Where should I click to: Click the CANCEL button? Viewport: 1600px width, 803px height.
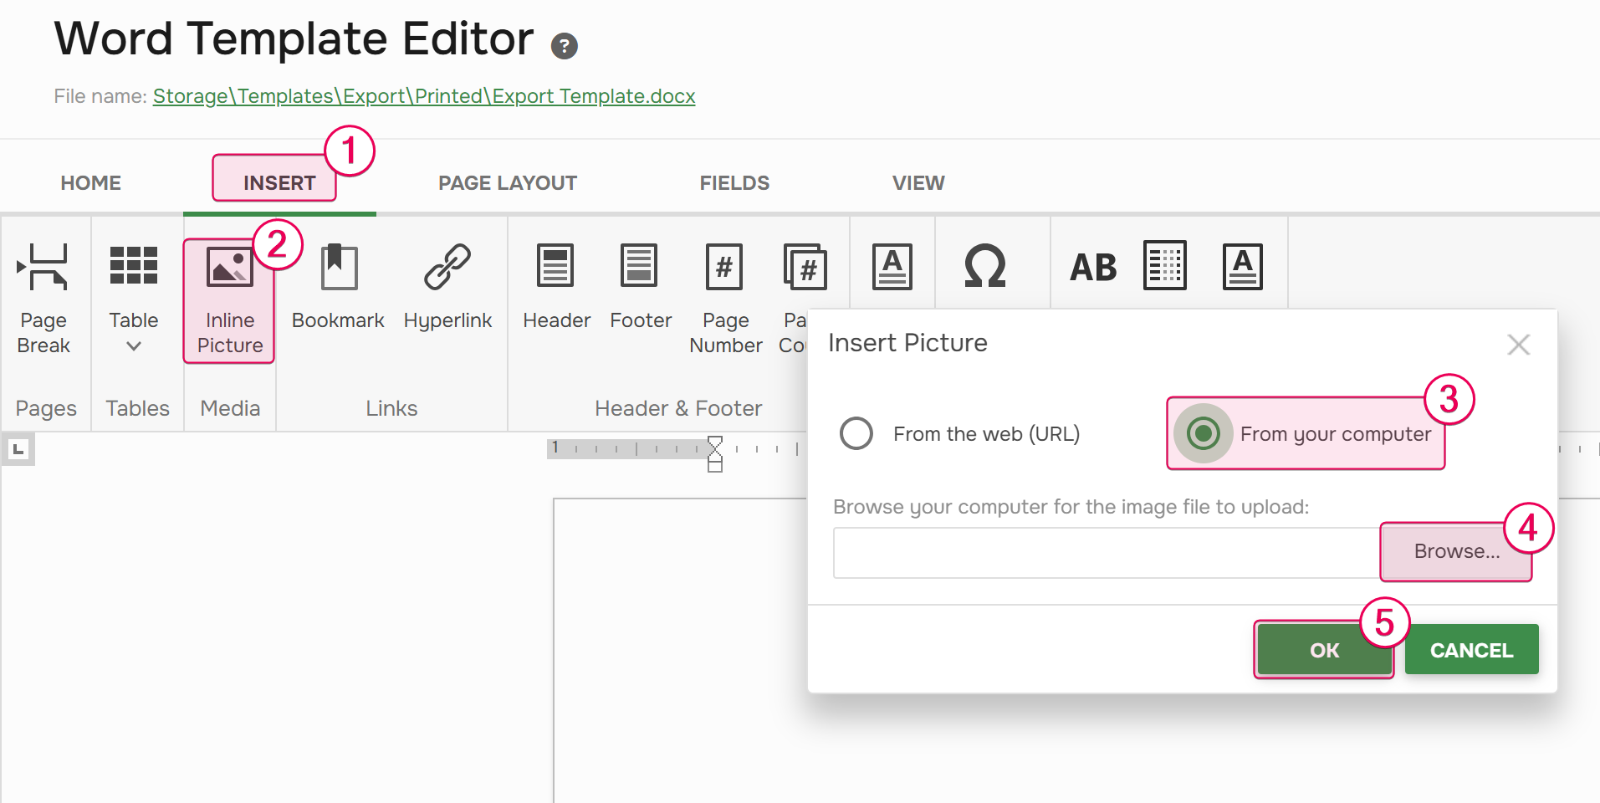pos(1471,650)
